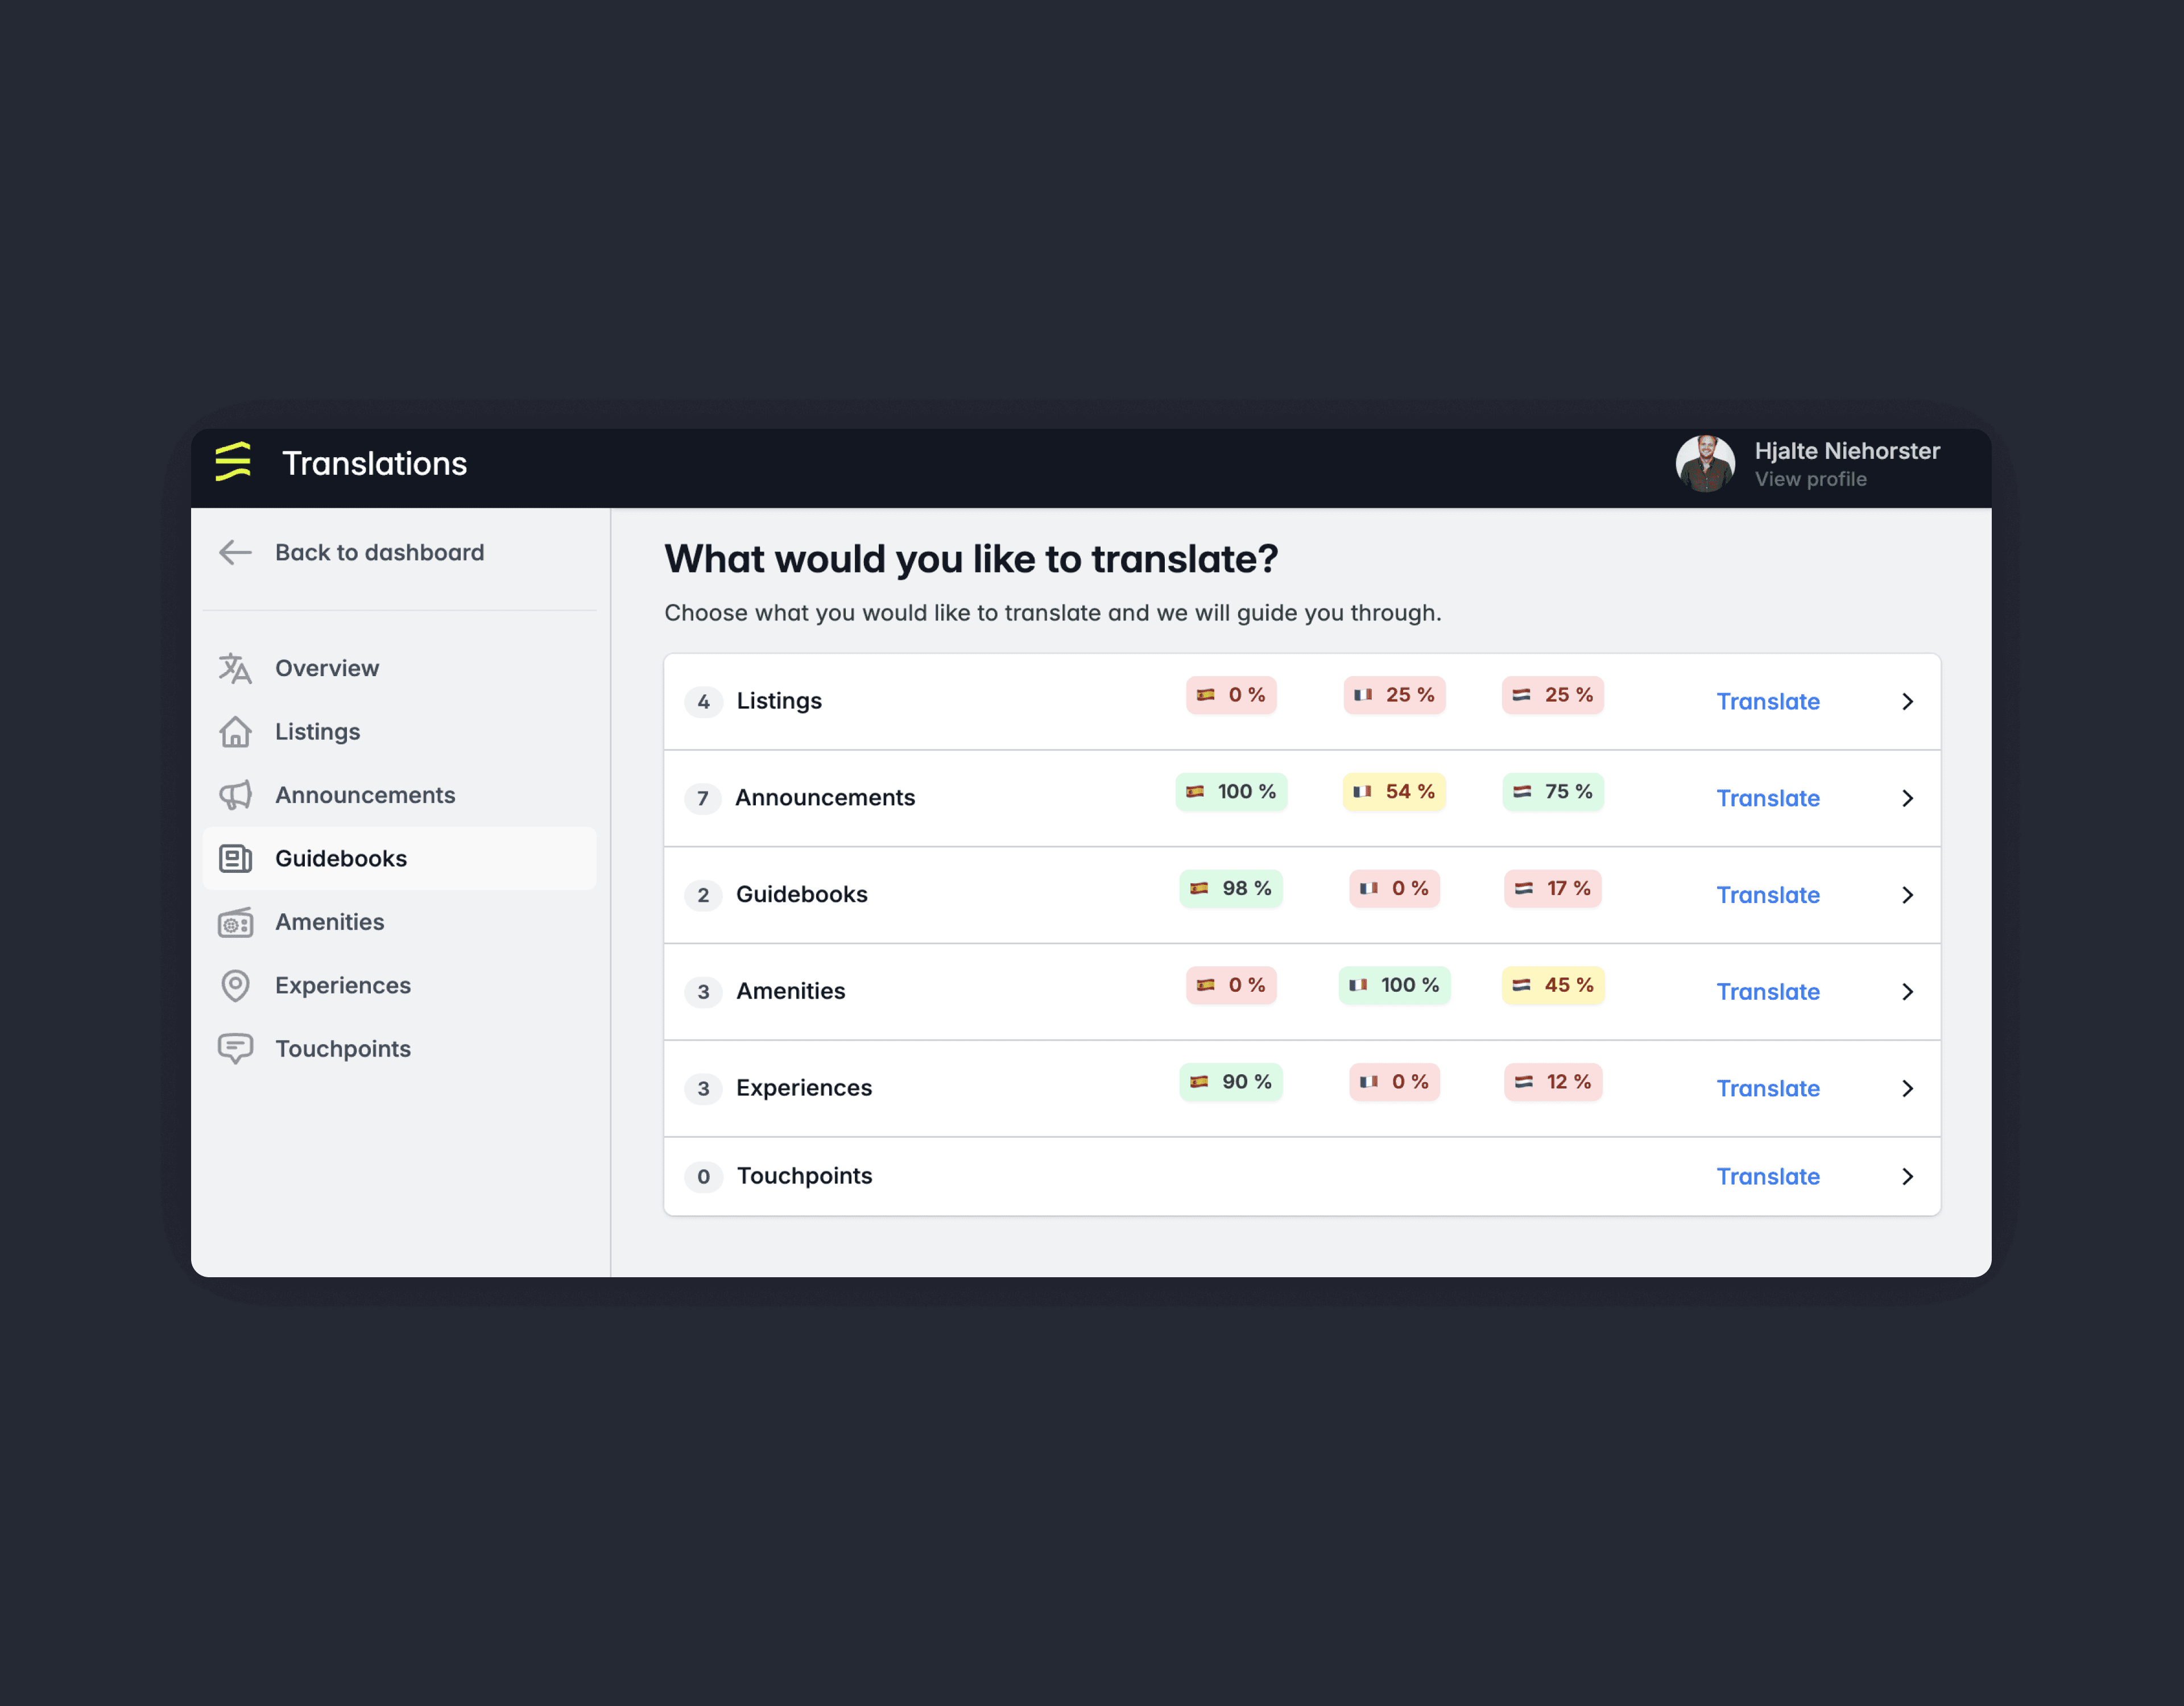The image size is (2184, 1706).
Task: Click Translate for Touchpoints row
Action: pos(1767,1176)
